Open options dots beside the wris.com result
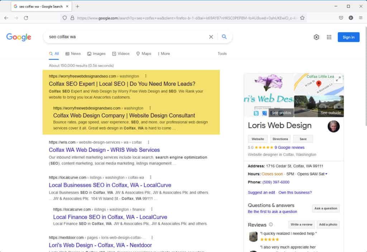The image size is (367, 252). click(148, 142)
